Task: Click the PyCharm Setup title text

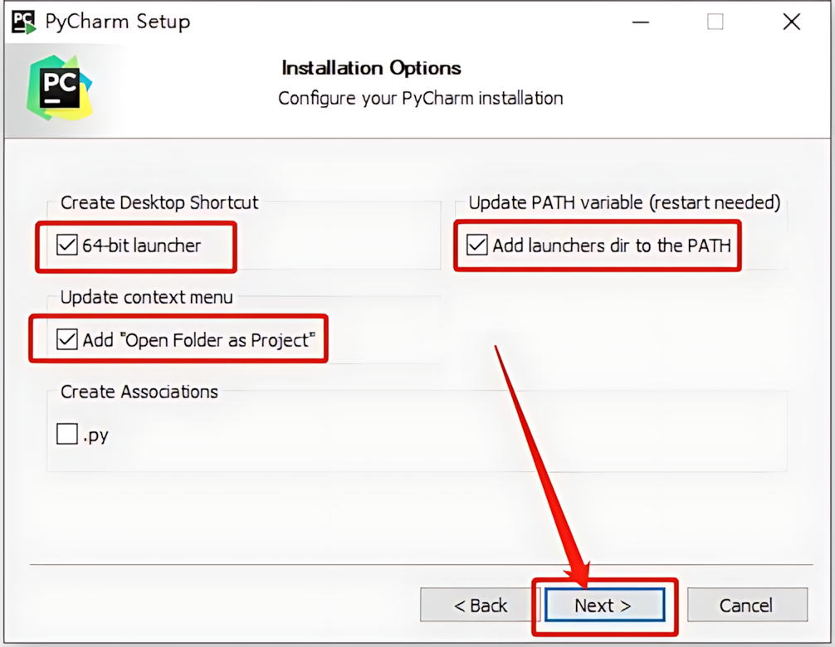Action: 117,22
